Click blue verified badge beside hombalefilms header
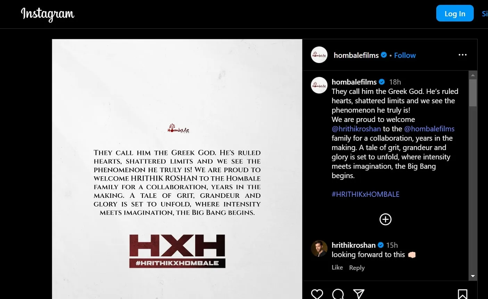Screen dimensions: 488x299 (384, 55)
